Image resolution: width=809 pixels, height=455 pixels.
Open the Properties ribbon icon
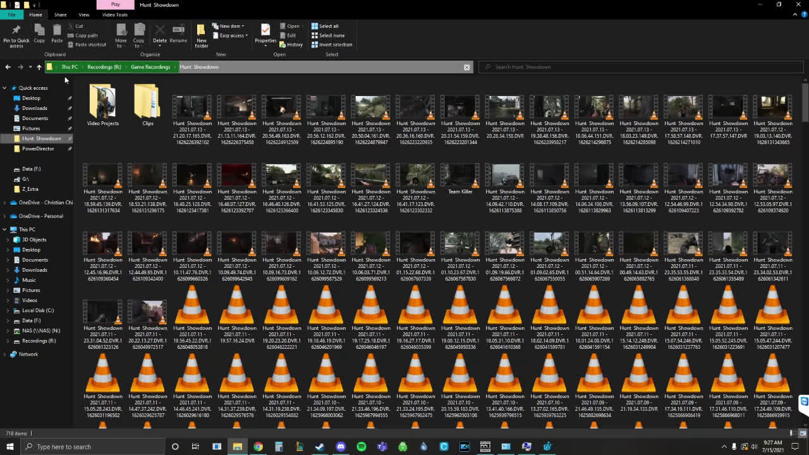[265, 34]
